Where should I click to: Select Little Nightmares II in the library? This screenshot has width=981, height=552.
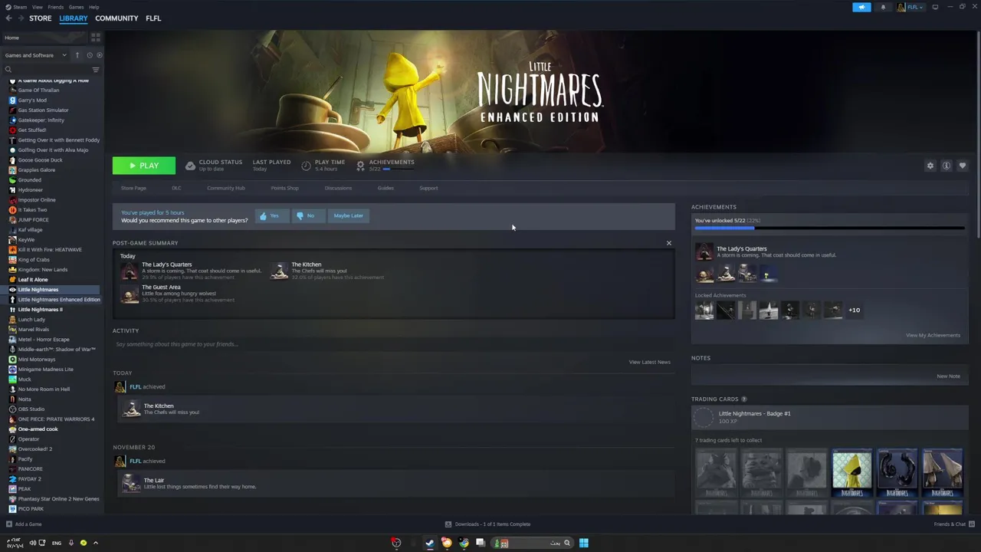pyautogui.click(x=40, y=310)
